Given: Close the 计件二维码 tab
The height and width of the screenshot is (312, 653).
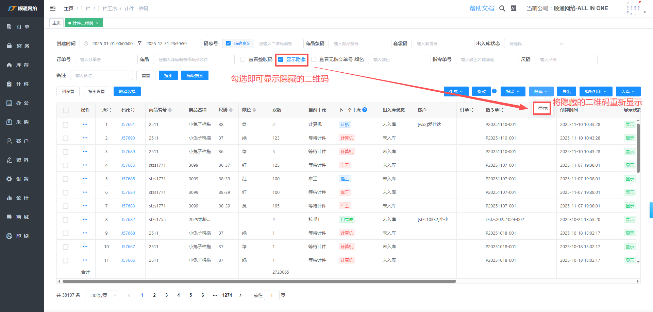Looking at the screenshot, I should tap(97, 23).
